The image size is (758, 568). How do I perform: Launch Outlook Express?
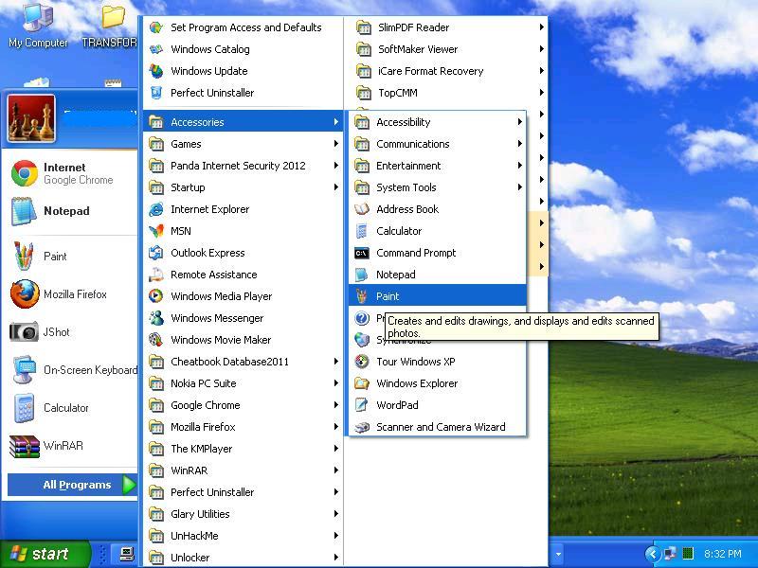244,253
